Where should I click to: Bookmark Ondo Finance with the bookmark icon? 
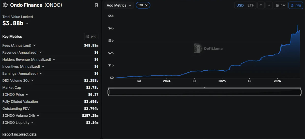click(96, 5)
